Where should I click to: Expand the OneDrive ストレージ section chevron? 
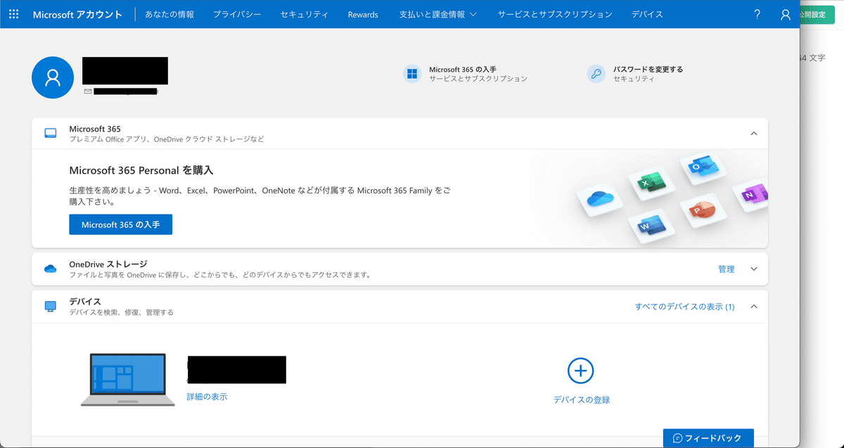click(x=753, y=269)
